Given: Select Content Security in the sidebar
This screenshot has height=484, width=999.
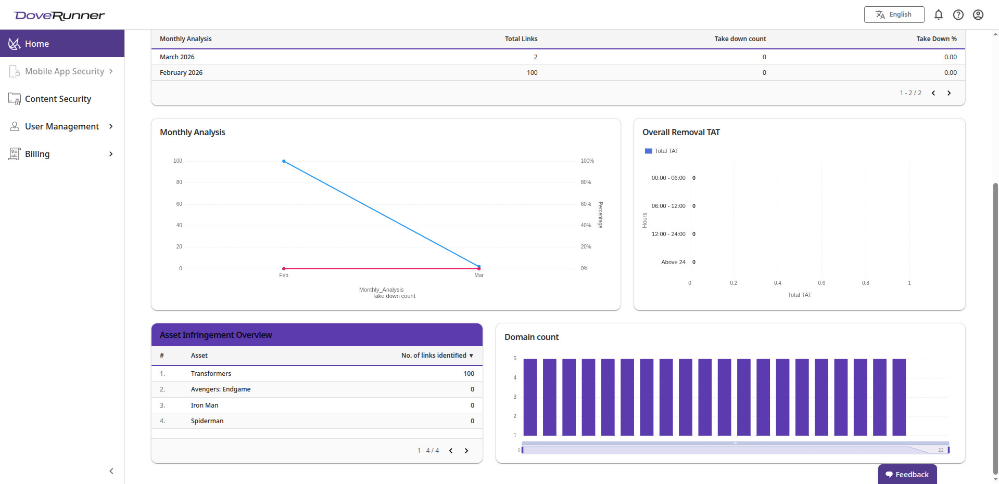Looking at the screenshot, I should (59, 99).
